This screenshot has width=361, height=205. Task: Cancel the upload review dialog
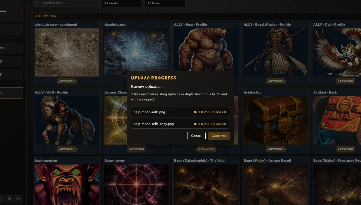tap(196, 136)
